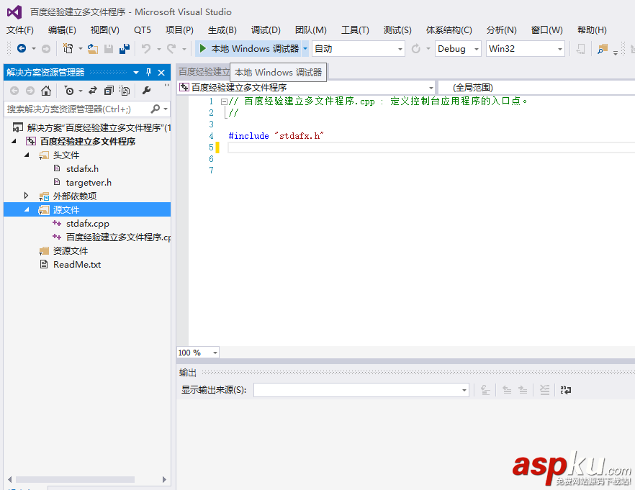The height and width of the screenshot is (490, 635).
Task: Expand the 外部依赖项 folder
Action: point(27,196)
